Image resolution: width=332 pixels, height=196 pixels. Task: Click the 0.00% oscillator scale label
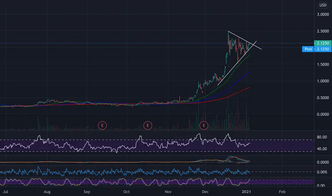coord(322,172)
